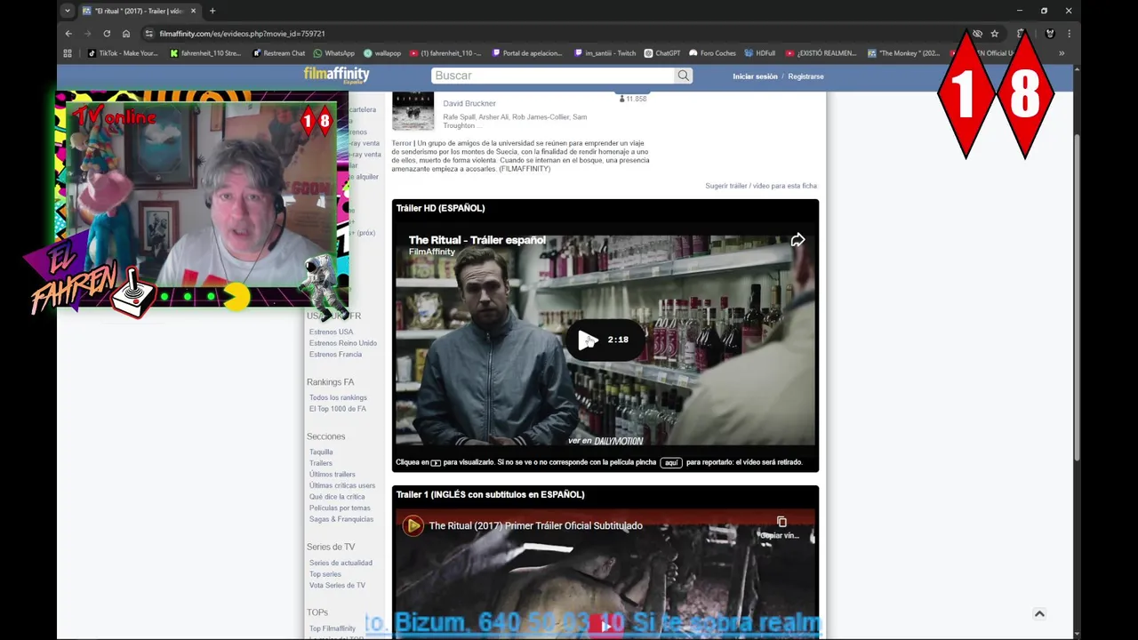Open Trailers section in sidebar
This screenshot has height=640, width=1138.
tap(321, 463)
